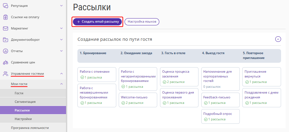Click the 5. Повторное приглашение header
The height and width of the screenshot is (132, 289).
(254, 56)
